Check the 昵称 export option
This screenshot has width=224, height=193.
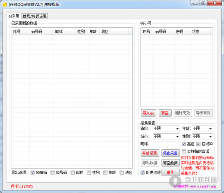click(72, 173)
